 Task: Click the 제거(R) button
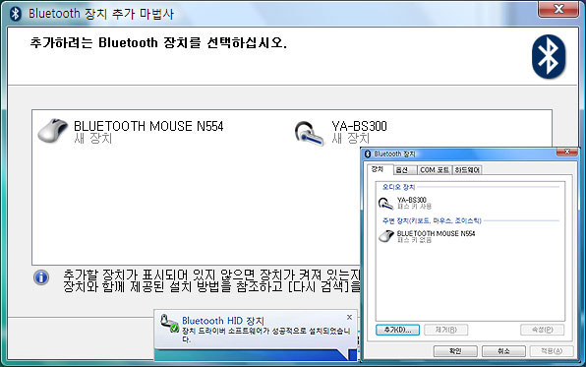coord(445,330)
